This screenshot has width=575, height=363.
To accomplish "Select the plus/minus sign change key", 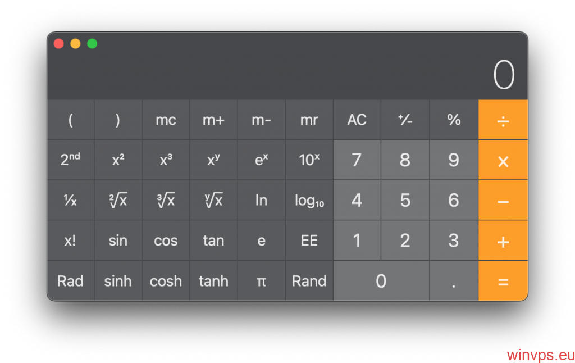I will pyautogui.click(x=405, y=120).
